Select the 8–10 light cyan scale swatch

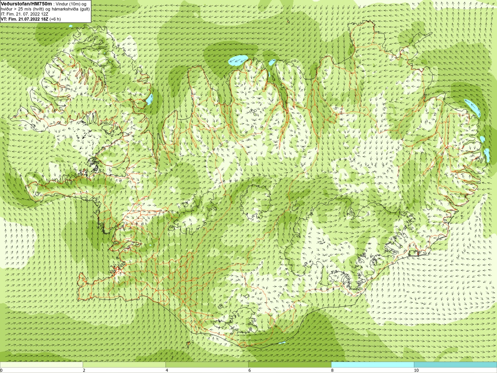coord(373,365)
